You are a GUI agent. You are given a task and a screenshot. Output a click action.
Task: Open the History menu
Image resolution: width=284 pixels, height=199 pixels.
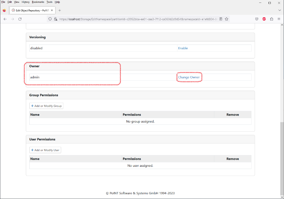point(26,2)
